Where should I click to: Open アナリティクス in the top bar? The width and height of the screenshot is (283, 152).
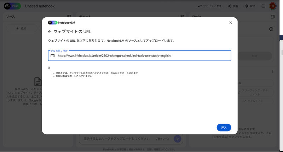(x=209, y=6)
